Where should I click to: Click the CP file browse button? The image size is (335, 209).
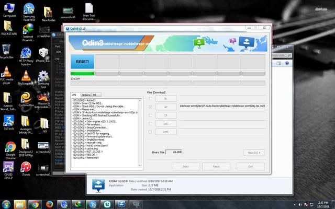click(x=166, y=115)
